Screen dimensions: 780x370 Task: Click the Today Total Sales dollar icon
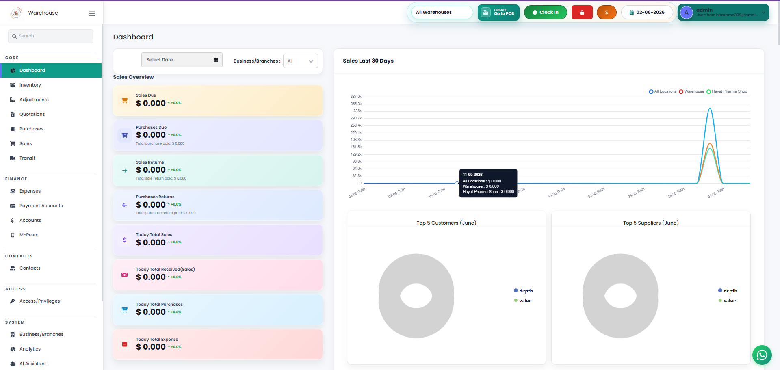click(125, 240)
